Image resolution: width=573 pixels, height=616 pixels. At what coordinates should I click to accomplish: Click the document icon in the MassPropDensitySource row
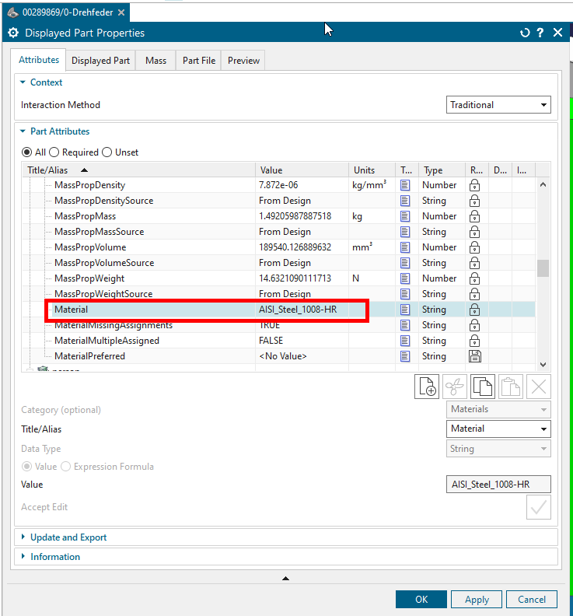(405, 201)
